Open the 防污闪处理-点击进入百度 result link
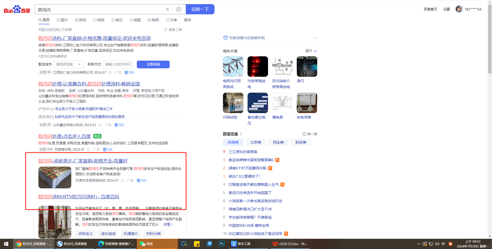 (x=65, y=136)
